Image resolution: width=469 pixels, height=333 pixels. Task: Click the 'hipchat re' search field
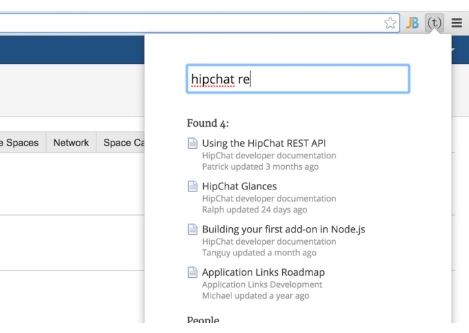click(298, 79)
